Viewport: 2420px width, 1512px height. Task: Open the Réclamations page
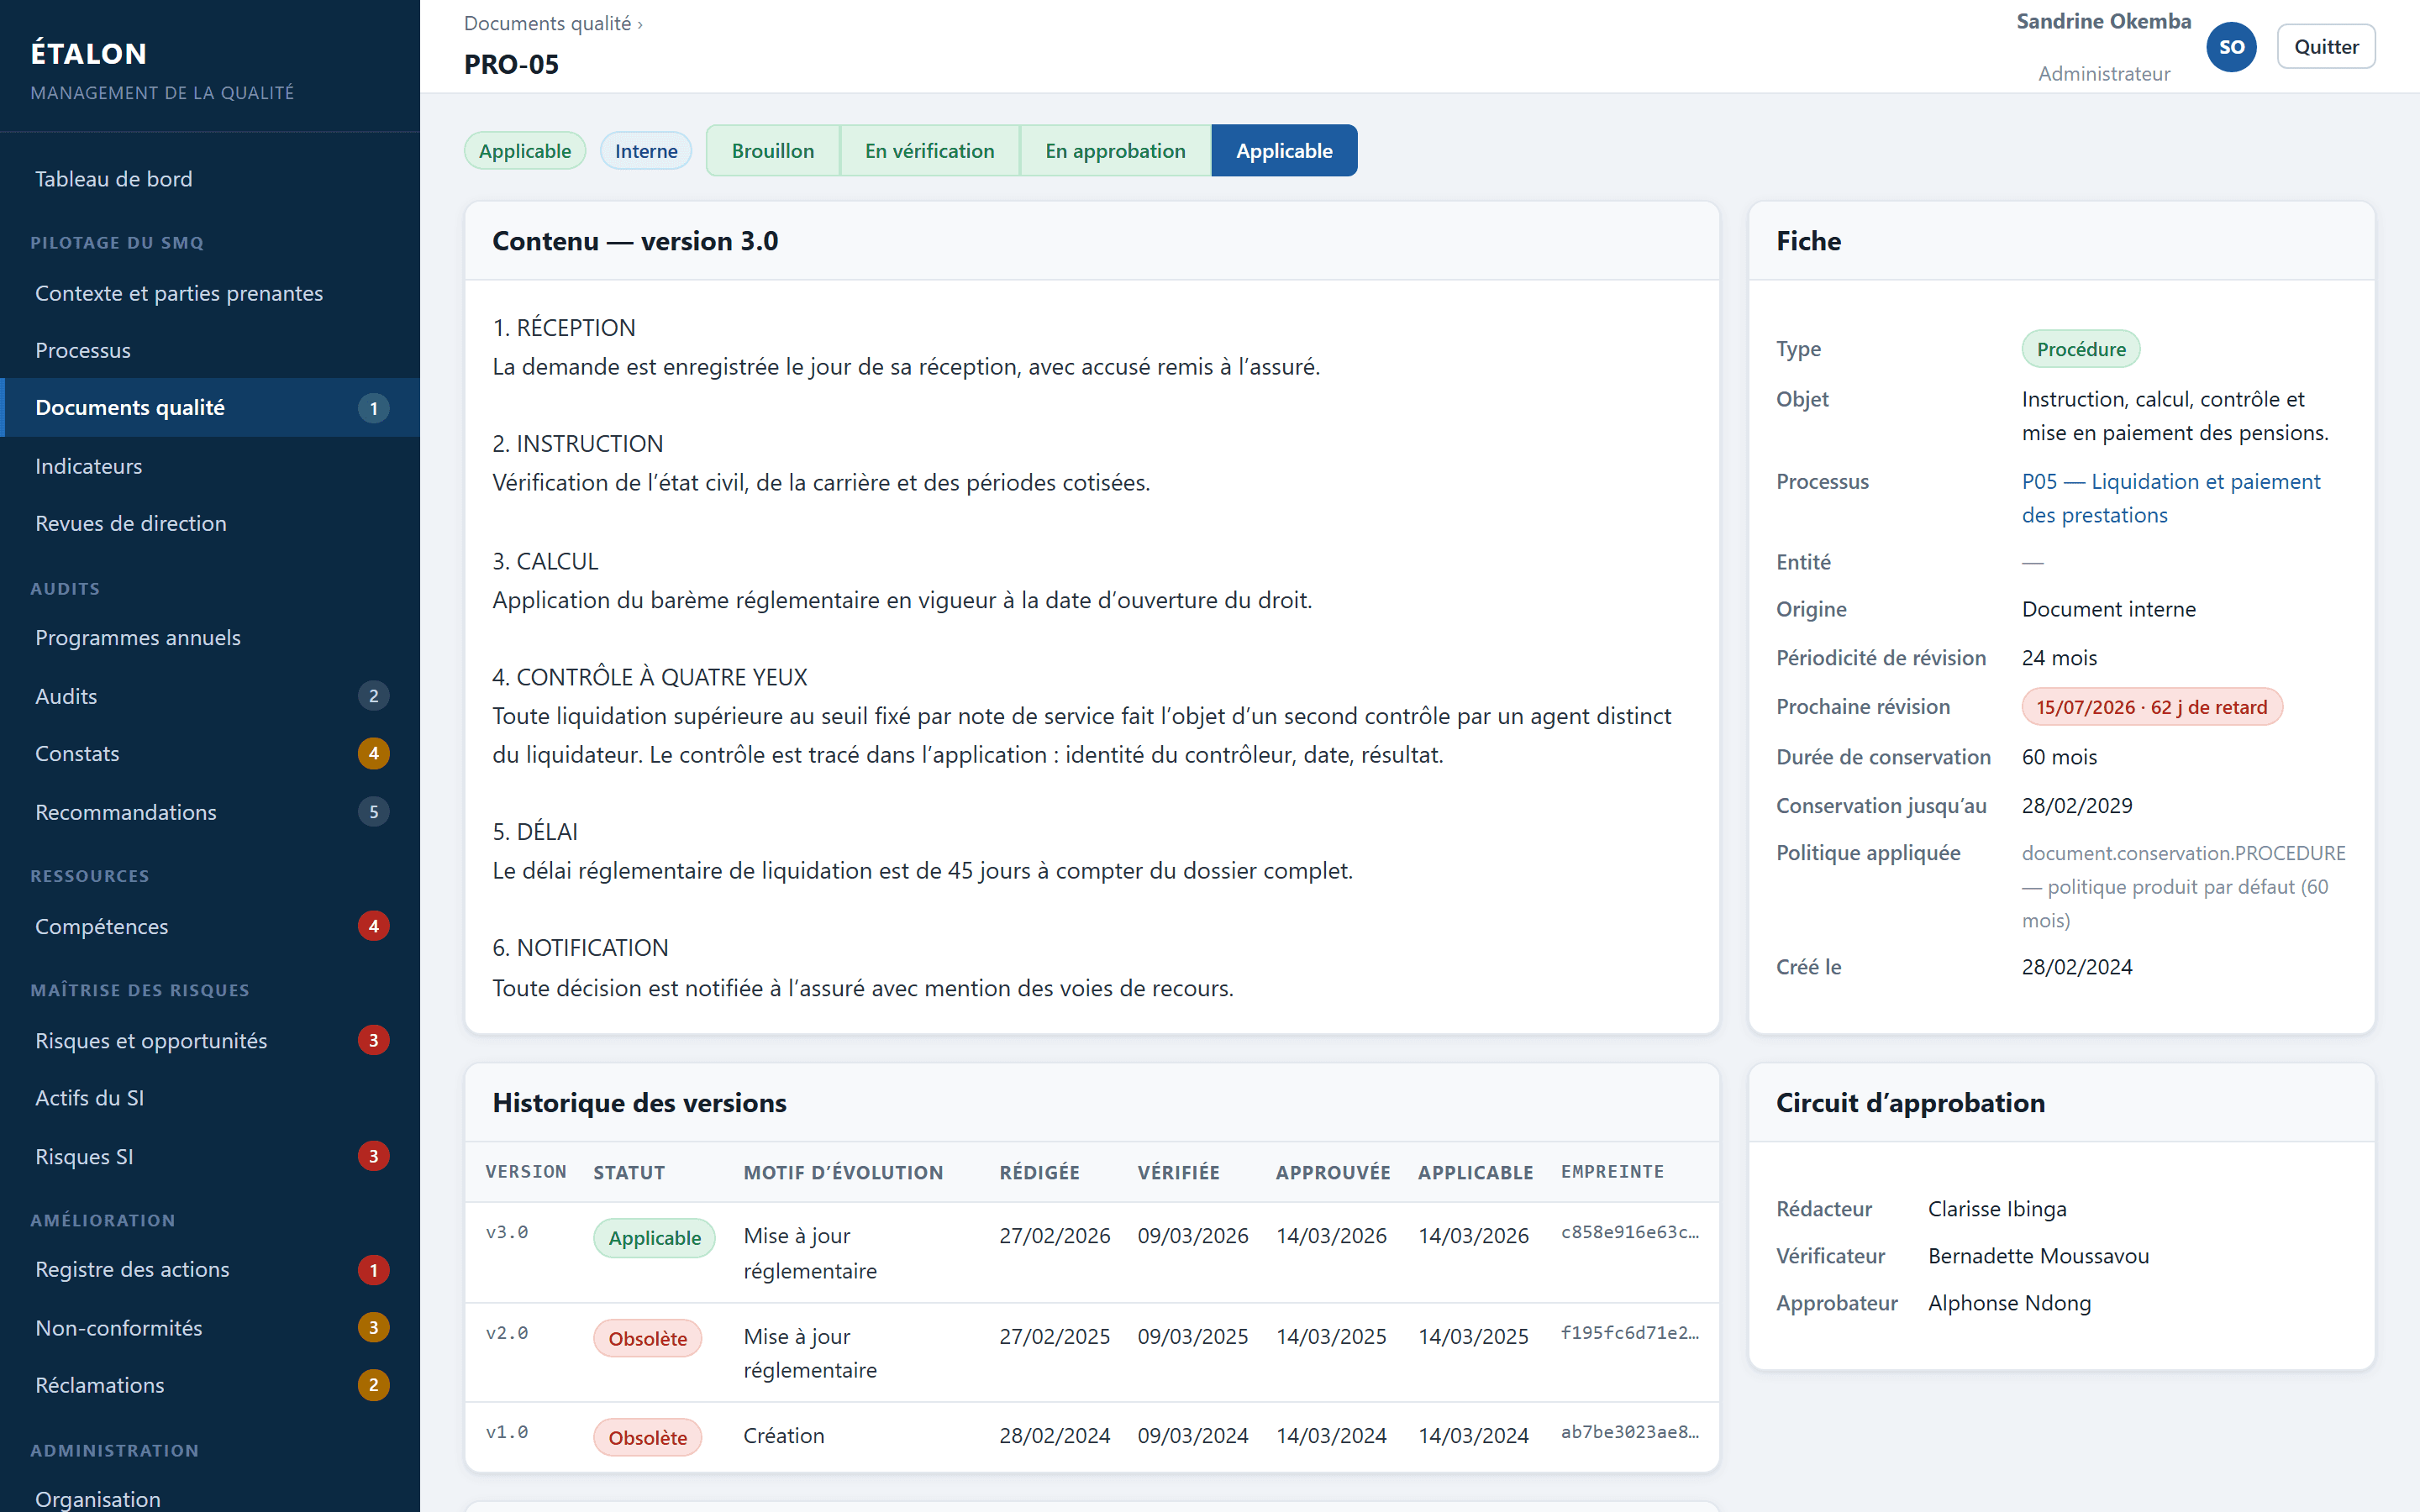210,1385
